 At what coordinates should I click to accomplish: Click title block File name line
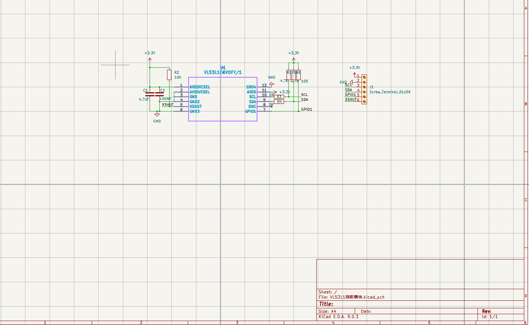351,297
